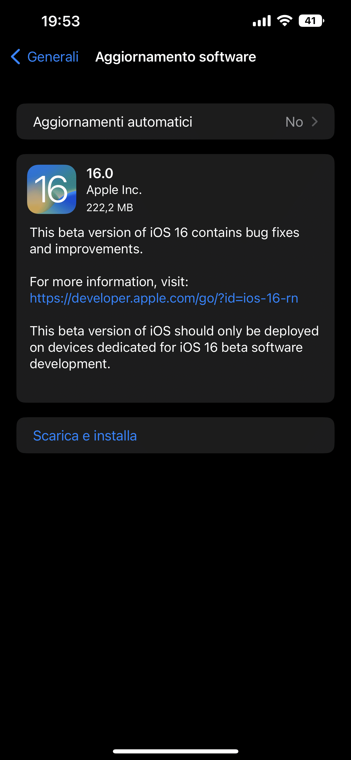The width and height of the screenshot is (351, 760).
Task: Go back to Generali settings
Action: click(45, 57)
